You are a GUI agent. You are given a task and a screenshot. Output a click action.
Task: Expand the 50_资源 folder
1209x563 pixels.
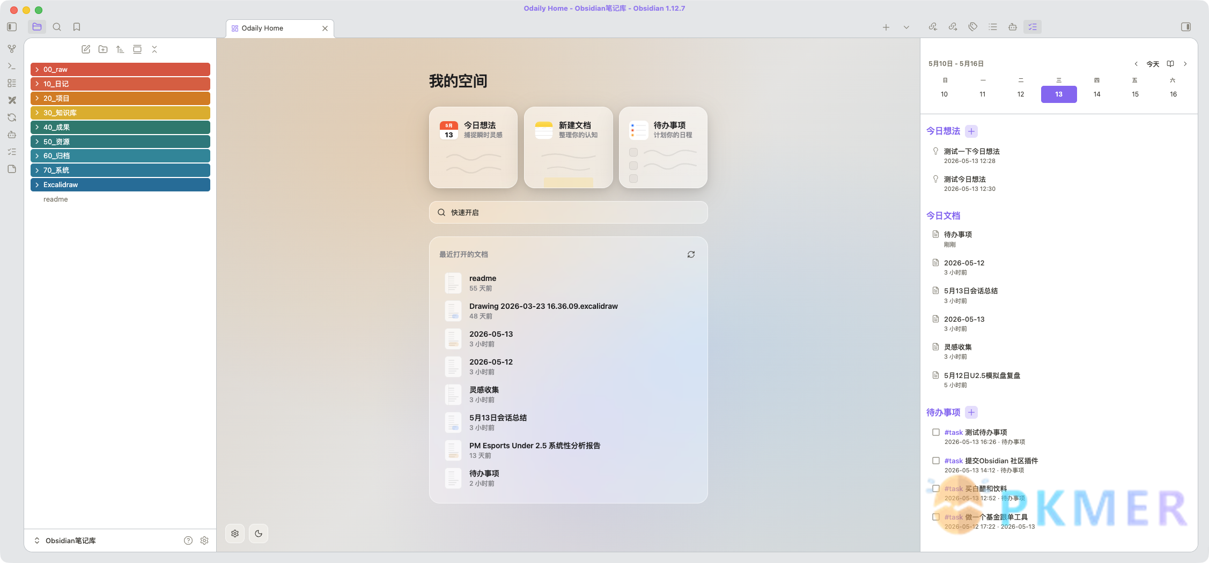click(x=120, y=142)
